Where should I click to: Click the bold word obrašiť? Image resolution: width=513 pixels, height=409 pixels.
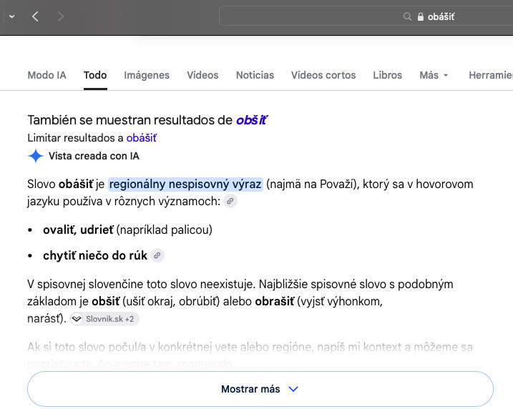(275, 302)
